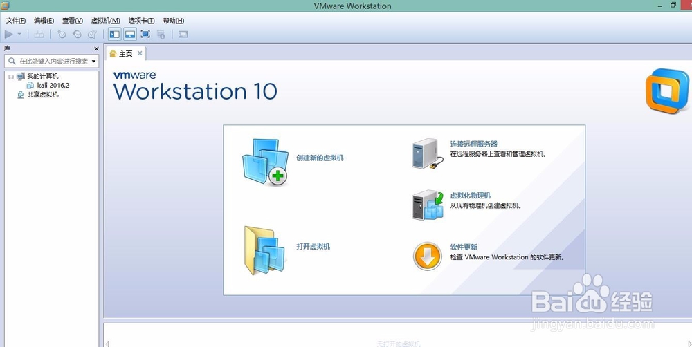Click the VMware app icon in title bar

pos(6,6)
